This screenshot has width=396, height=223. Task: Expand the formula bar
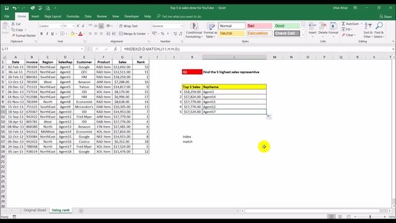tap(393, 49)
